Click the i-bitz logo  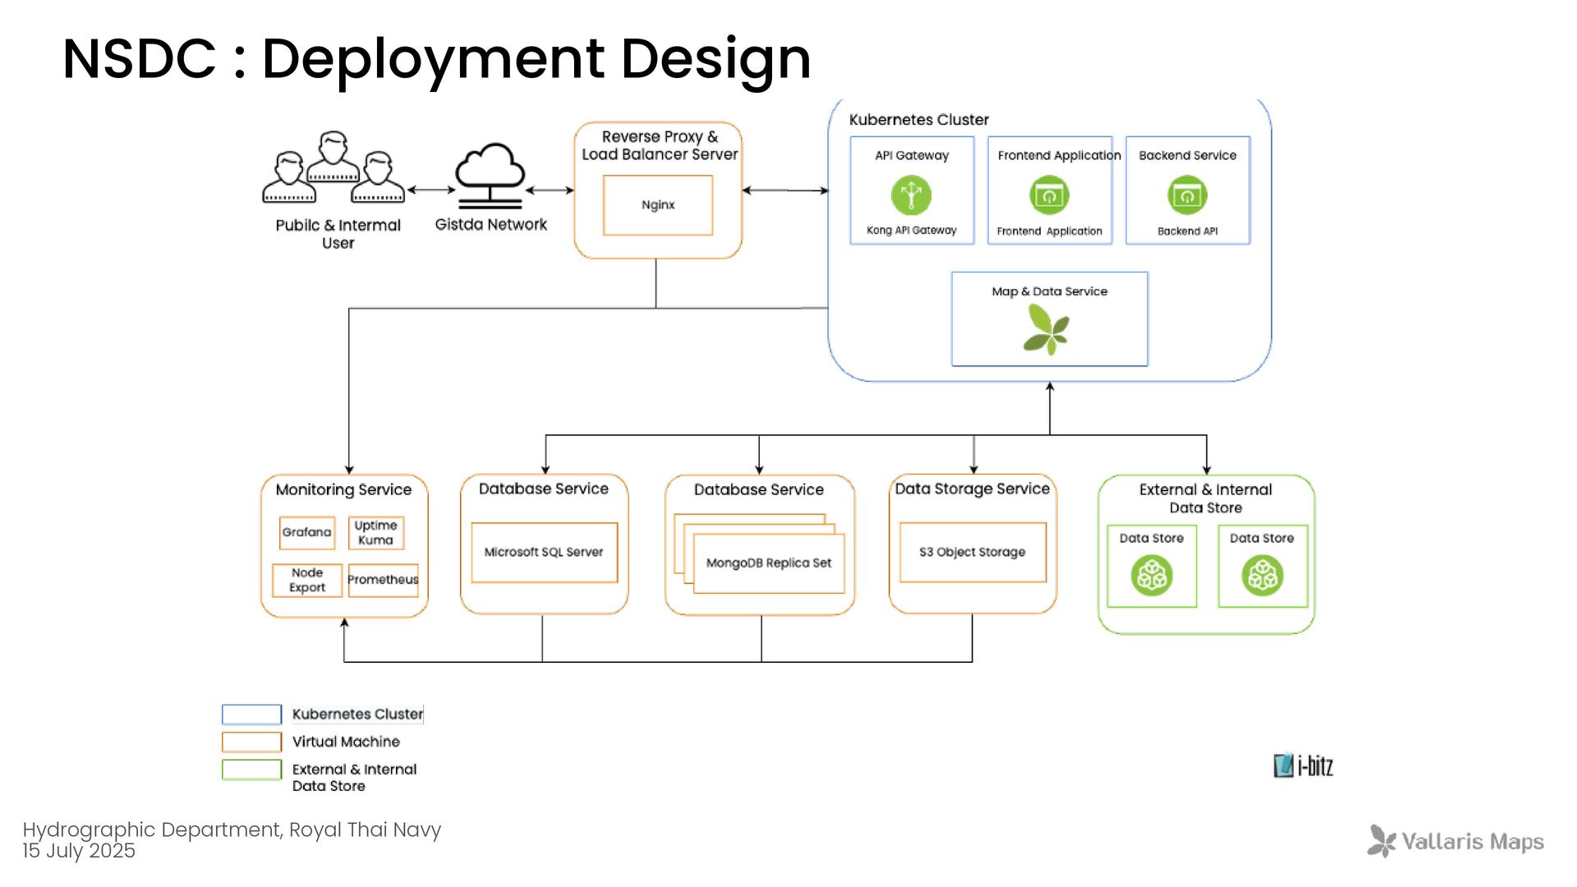pyautogui.click(x=1303, y=765)
